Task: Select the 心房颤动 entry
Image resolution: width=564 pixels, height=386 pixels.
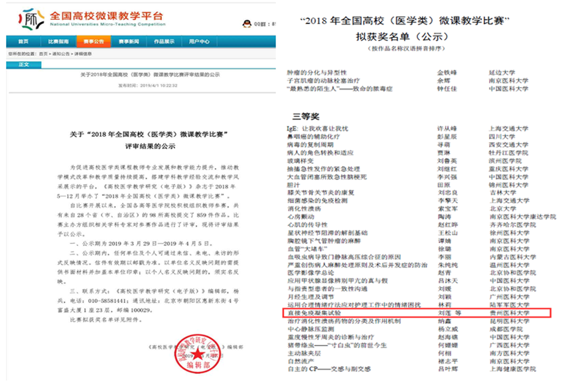Action: [x=301, y=217]
